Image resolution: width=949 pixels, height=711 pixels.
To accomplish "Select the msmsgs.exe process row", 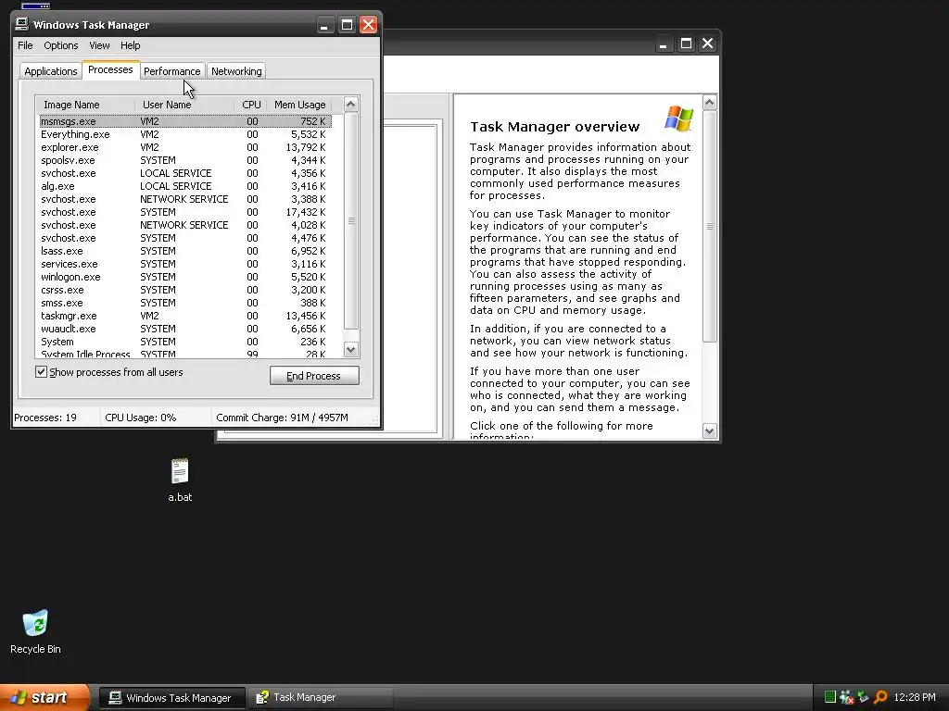I will click(x=185, y=121).
